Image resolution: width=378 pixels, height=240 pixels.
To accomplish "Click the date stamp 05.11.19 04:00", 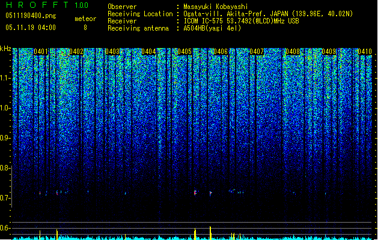I will click(31, 28).
